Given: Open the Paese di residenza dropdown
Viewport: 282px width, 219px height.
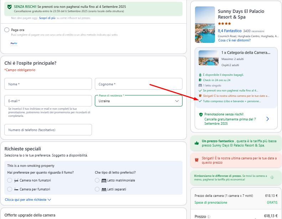Looking at the screenshot, I should pos(138,101).
